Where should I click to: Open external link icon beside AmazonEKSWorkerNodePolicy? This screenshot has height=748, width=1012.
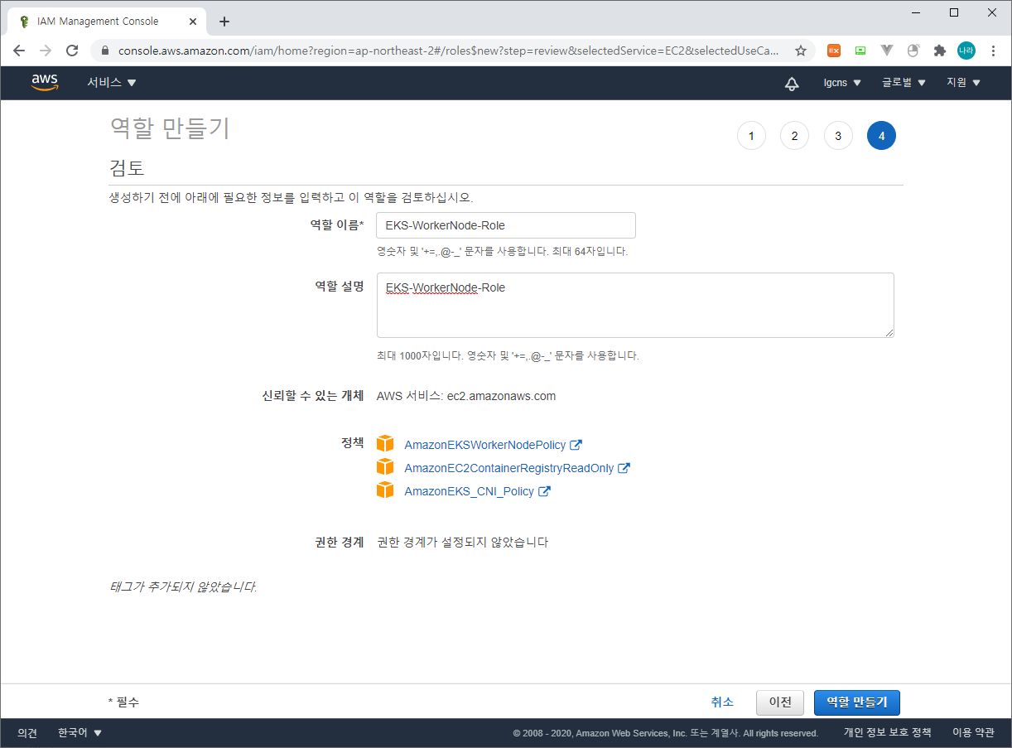[576, 445]
